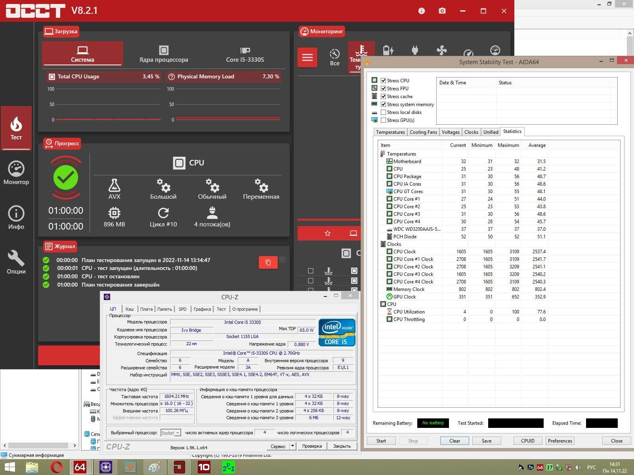
Task: Open the Unified tab in AIDA64
Action: coord(491,132)
